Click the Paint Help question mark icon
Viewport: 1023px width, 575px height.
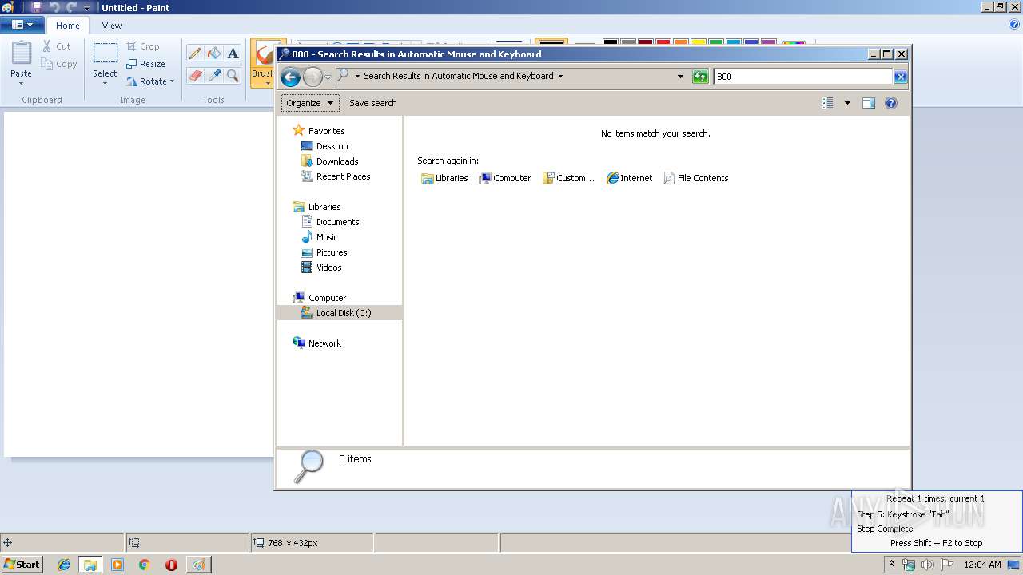pos(1014,25)
